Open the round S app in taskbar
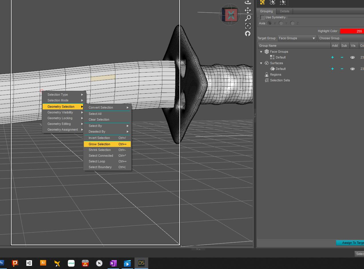Image resolution: width=364 pixels, height=269 pixels. pos(99,263)
